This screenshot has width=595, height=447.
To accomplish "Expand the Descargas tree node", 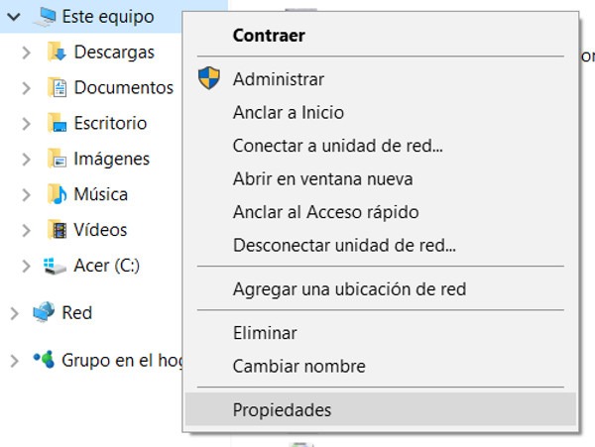I will coord(27,53).
